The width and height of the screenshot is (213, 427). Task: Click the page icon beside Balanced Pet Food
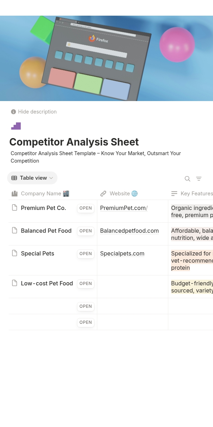15,230
